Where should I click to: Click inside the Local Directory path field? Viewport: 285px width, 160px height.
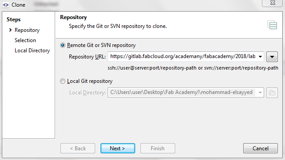pyautogui.click(x=181, y=93)
